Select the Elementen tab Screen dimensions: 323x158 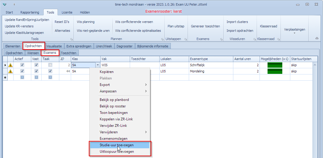click(x=13, y=46)
